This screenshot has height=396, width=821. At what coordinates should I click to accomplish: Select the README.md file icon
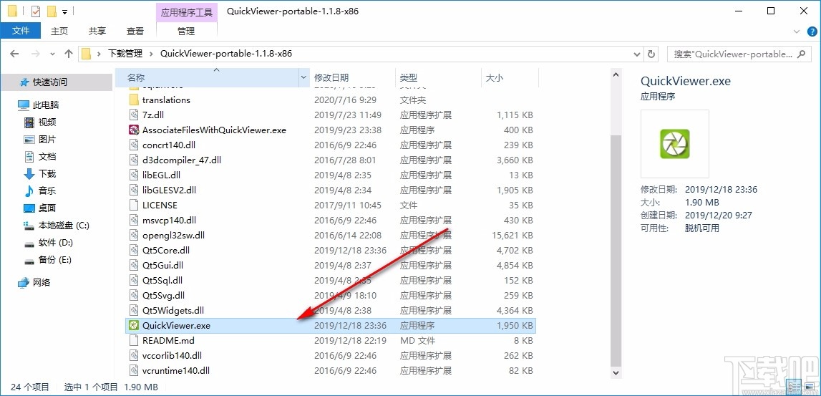click(x=134, y=340)
